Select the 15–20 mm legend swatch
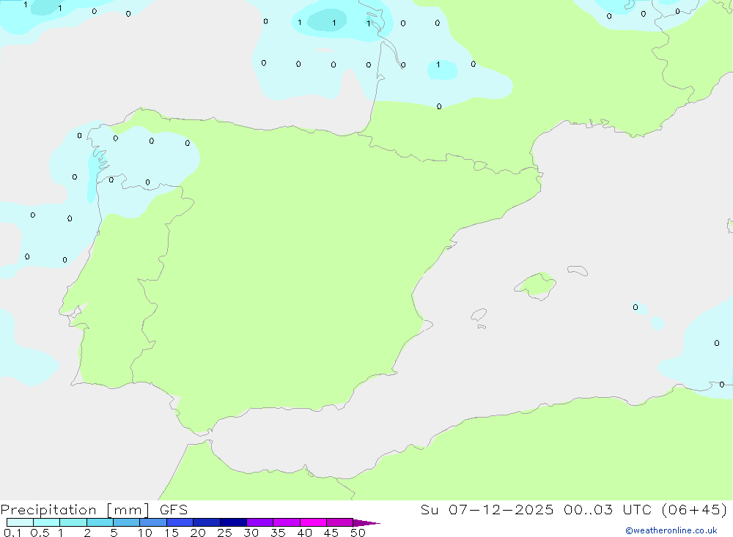 click(180, 522)
